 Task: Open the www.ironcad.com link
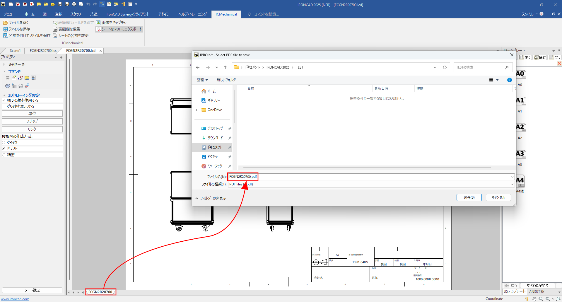click(x=15, y=299)
